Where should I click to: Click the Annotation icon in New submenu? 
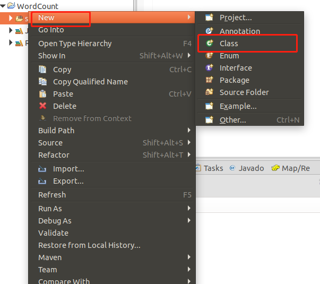[x=209, y=31]
